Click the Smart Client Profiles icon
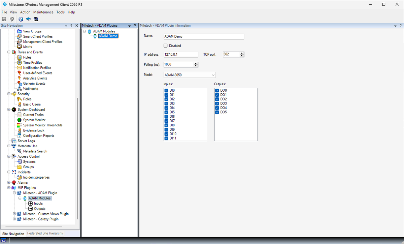Viewport: 404px width, 244px height. pos(20,36)
